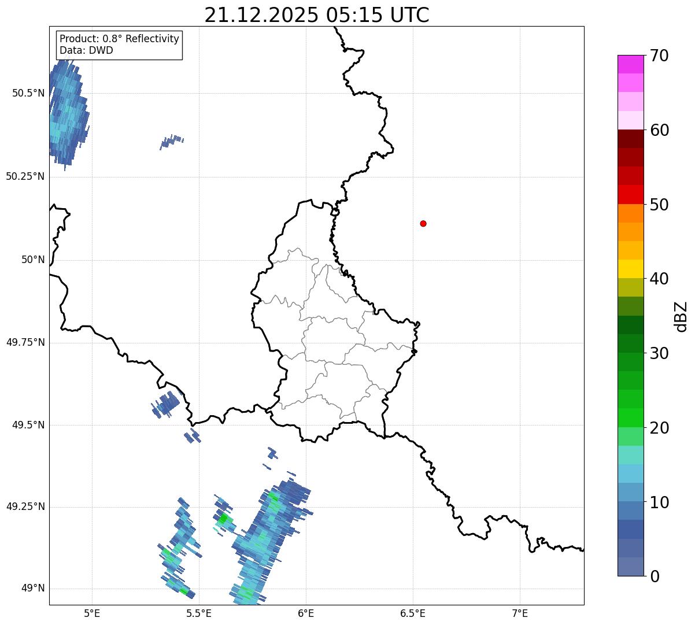Click the 49.75°N latitude label
The height and width of the screenshot is (625, 695).
click(x=25, y=342)
